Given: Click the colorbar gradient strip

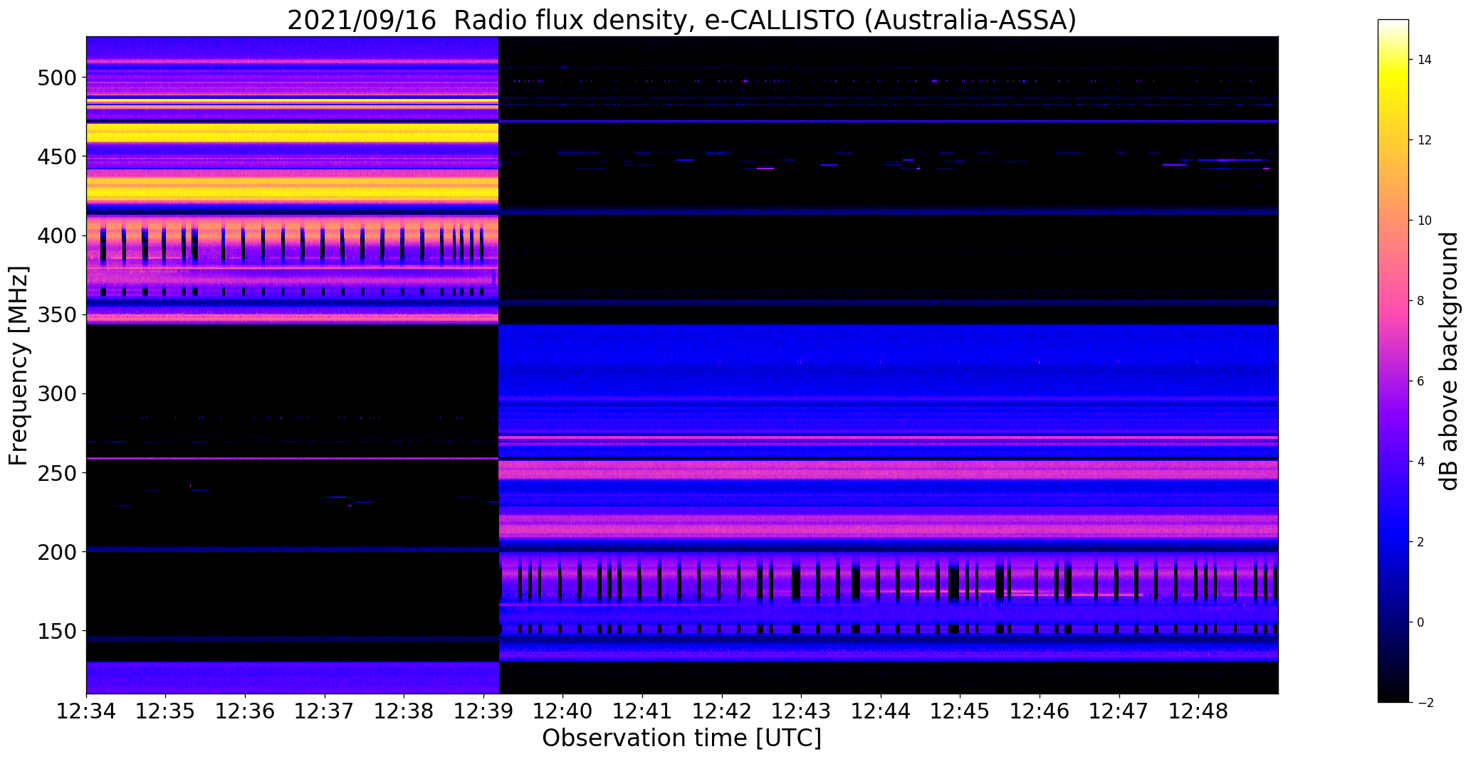Looking at the screenshot, I should click(1393, 361).
